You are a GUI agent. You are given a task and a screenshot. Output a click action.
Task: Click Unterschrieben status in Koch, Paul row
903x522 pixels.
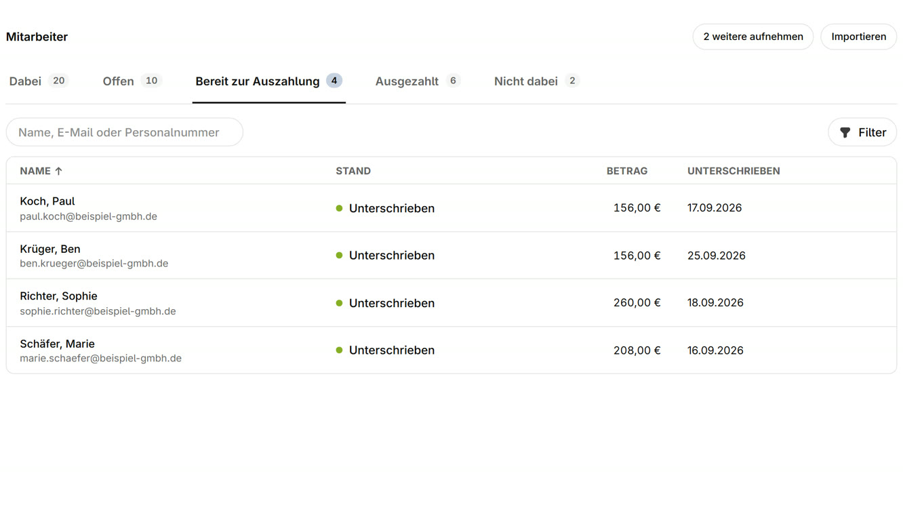click(385, 208)
